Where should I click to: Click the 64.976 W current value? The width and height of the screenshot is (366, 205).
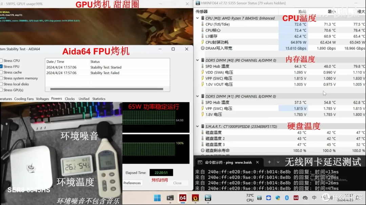click(x=298, y=42)
